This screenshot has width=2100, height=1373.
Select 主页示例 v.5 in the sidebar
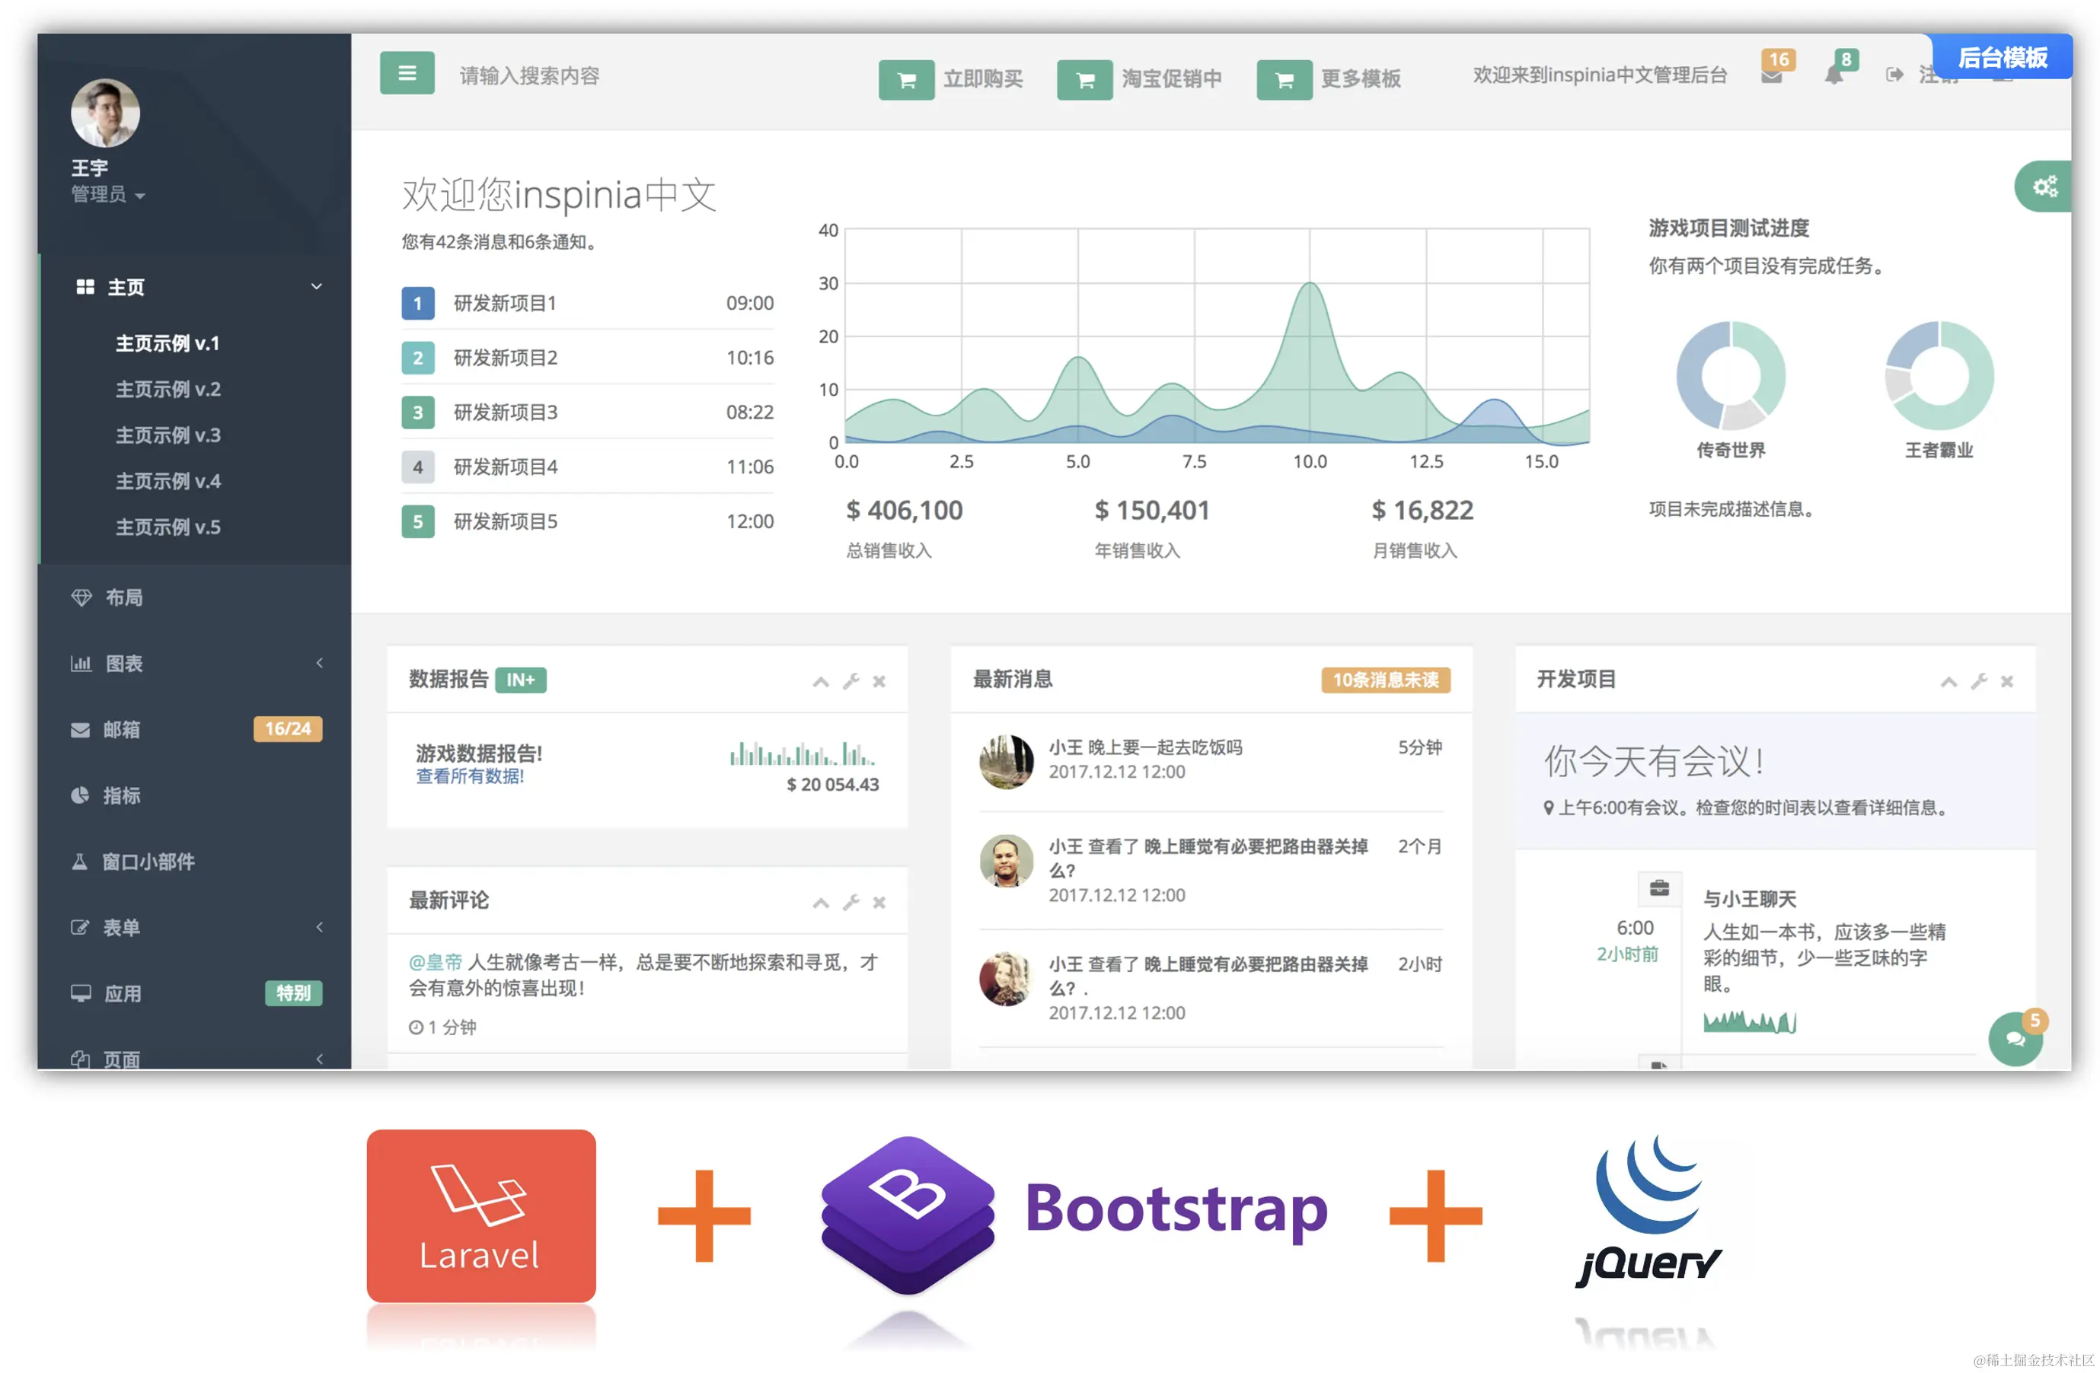[168, 527]
